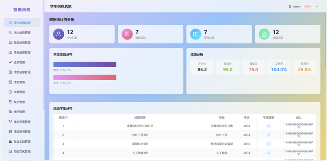This screenshot has height=161, width=327.
Task: Click the 学生数量 column header
Action: click(269, 117)
